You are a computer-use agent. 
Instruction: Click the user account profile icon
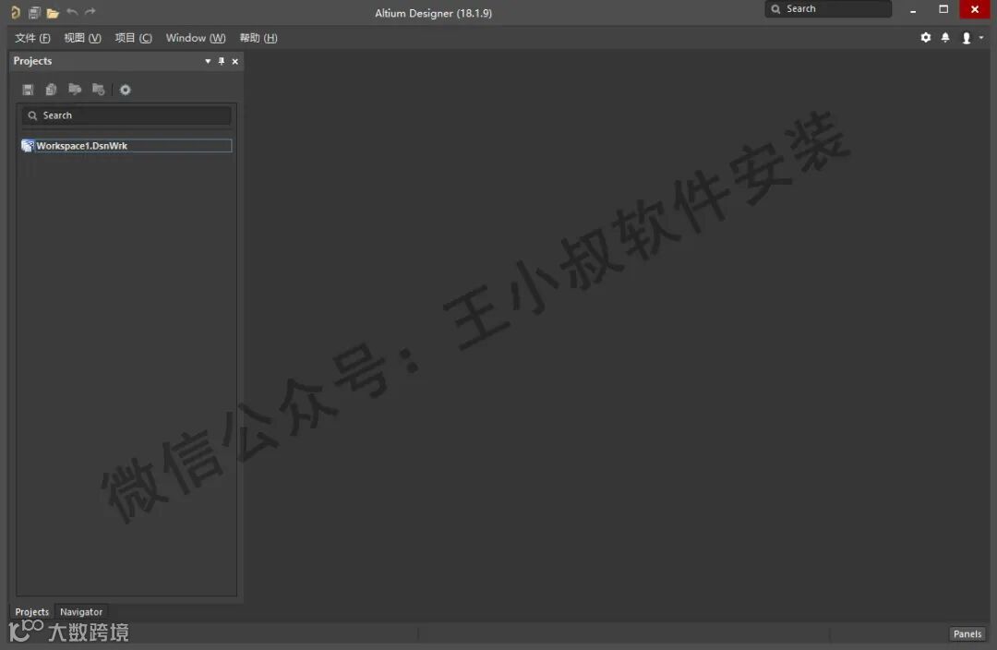click(967, 38)
